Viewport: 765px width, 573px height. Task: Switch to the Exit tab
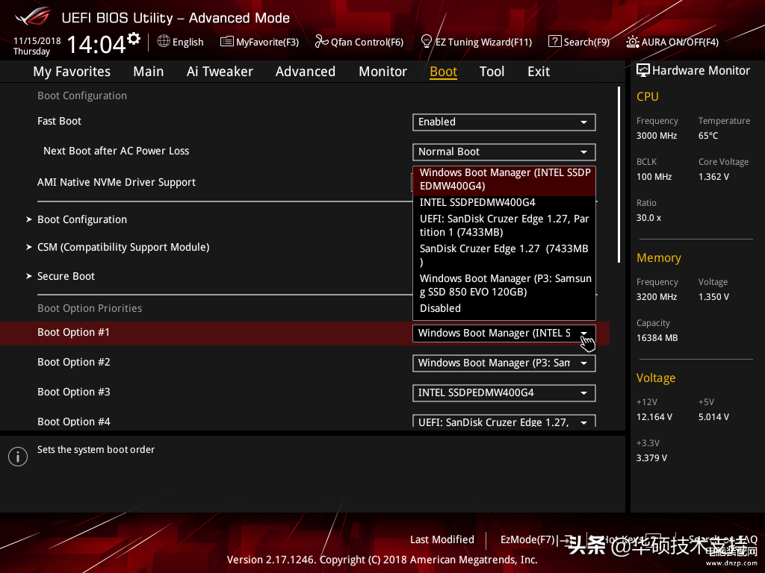point(539,72)
